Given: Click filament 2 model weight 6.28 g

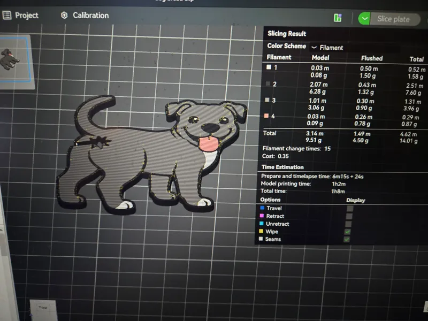Looking at the screenshot, I should coord(317,91).
